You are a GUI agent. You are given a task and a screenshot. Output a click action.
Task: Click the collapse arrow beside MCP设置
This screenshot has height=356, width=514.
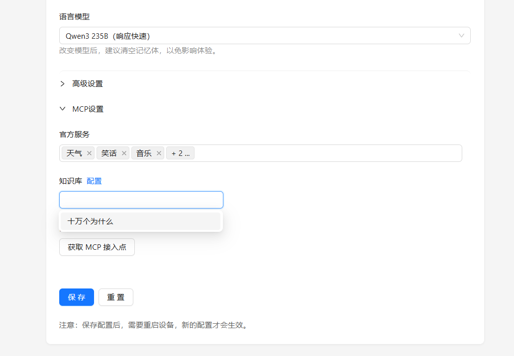tap(62, 109)
